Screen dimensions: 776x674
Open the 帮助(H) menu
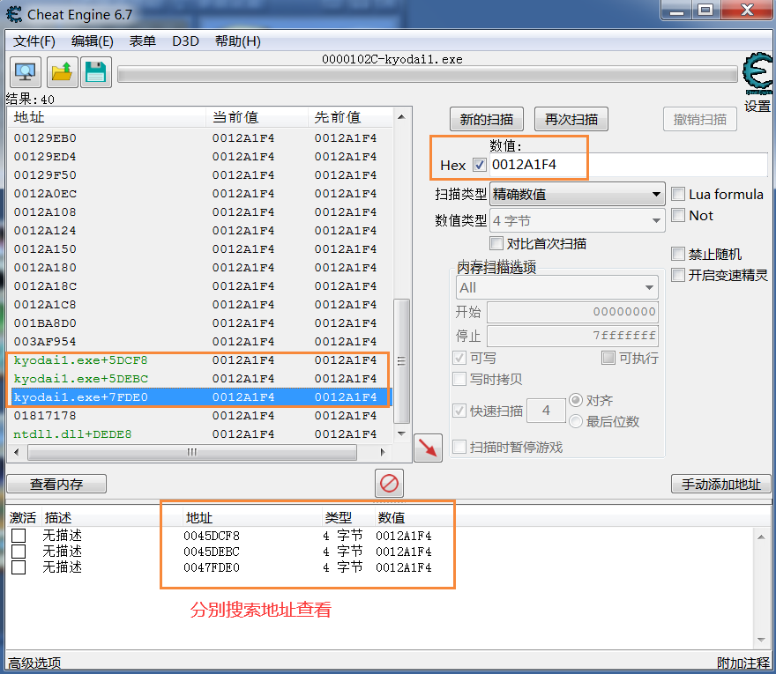point(238,41)
